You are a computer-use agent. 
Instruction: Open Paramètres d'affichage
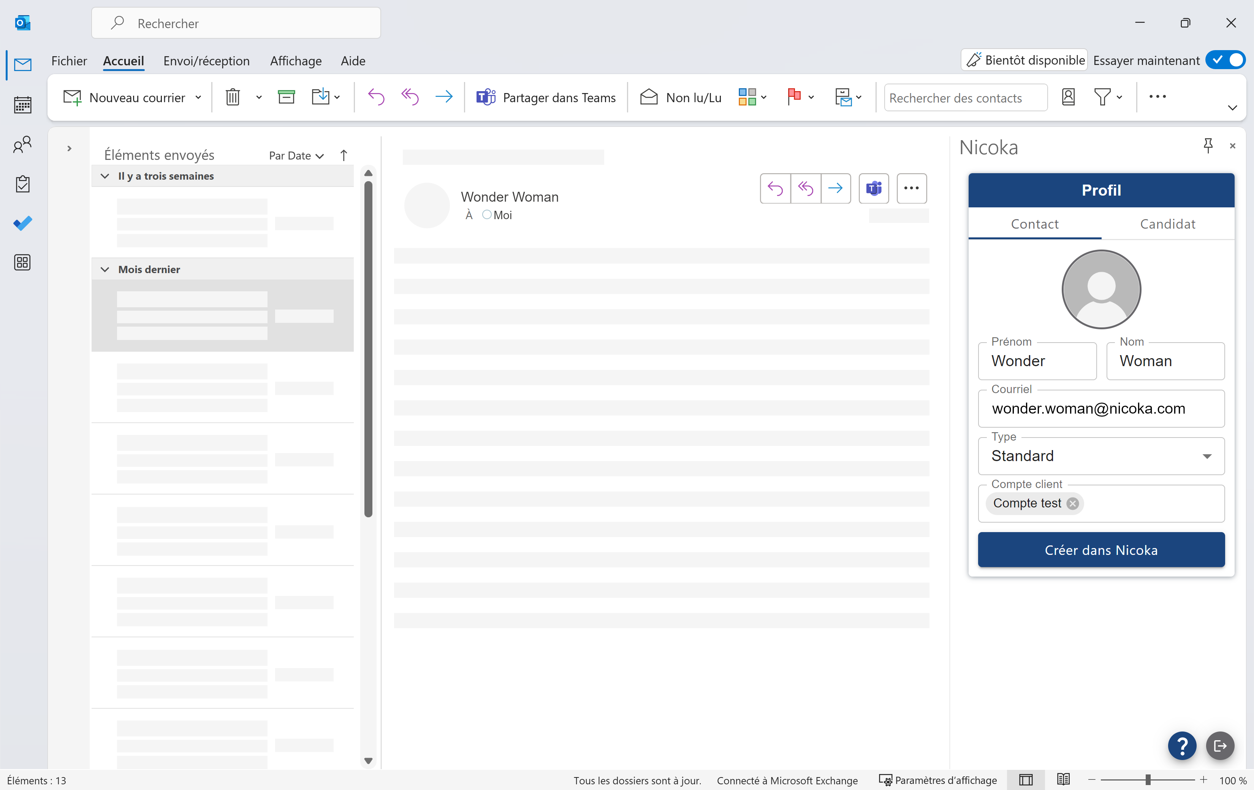pyautogui.click(x=938, y=780)
